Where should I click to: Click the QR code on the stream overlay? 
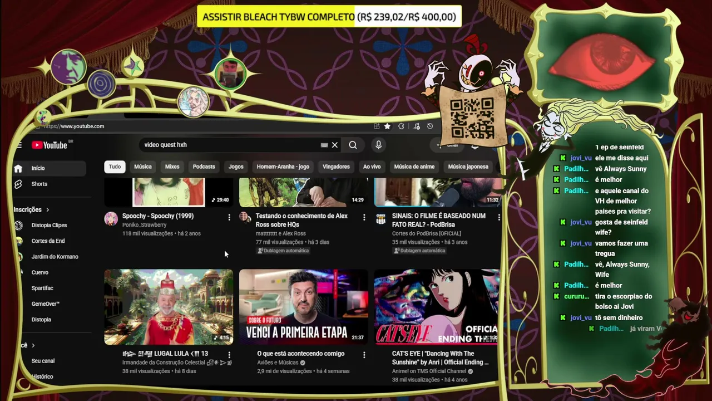472,118
